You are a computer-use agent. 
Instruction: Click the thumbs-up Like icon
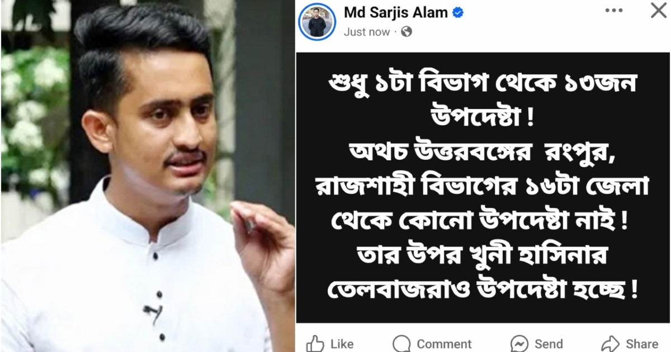(315, 343)
